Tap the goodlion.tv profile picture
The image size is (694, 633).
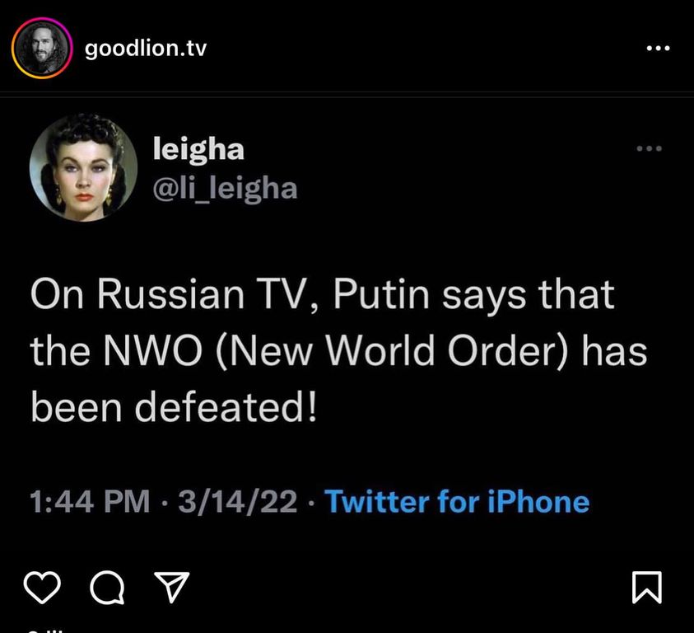click(x=38, y=50)
